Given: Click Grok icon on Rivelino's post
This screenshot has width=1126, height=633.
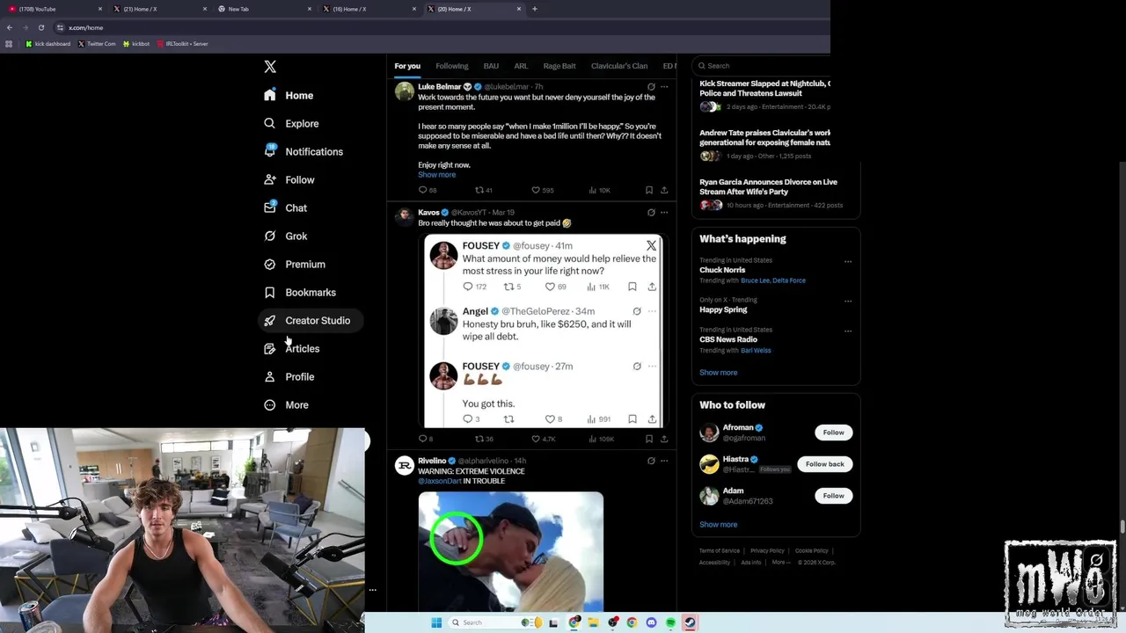Looking at the screenshot, I should pos(651,461).
